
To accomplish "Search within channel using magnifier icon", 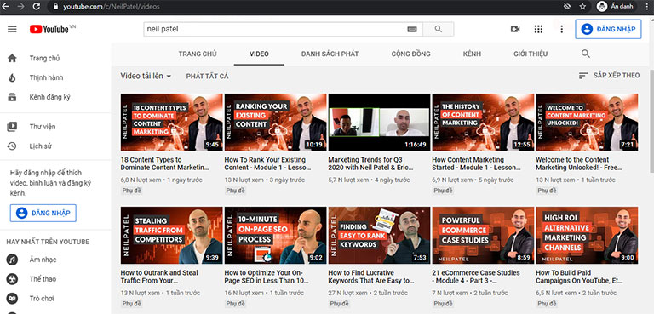I will pyautogui.click(x=586, y=54).
